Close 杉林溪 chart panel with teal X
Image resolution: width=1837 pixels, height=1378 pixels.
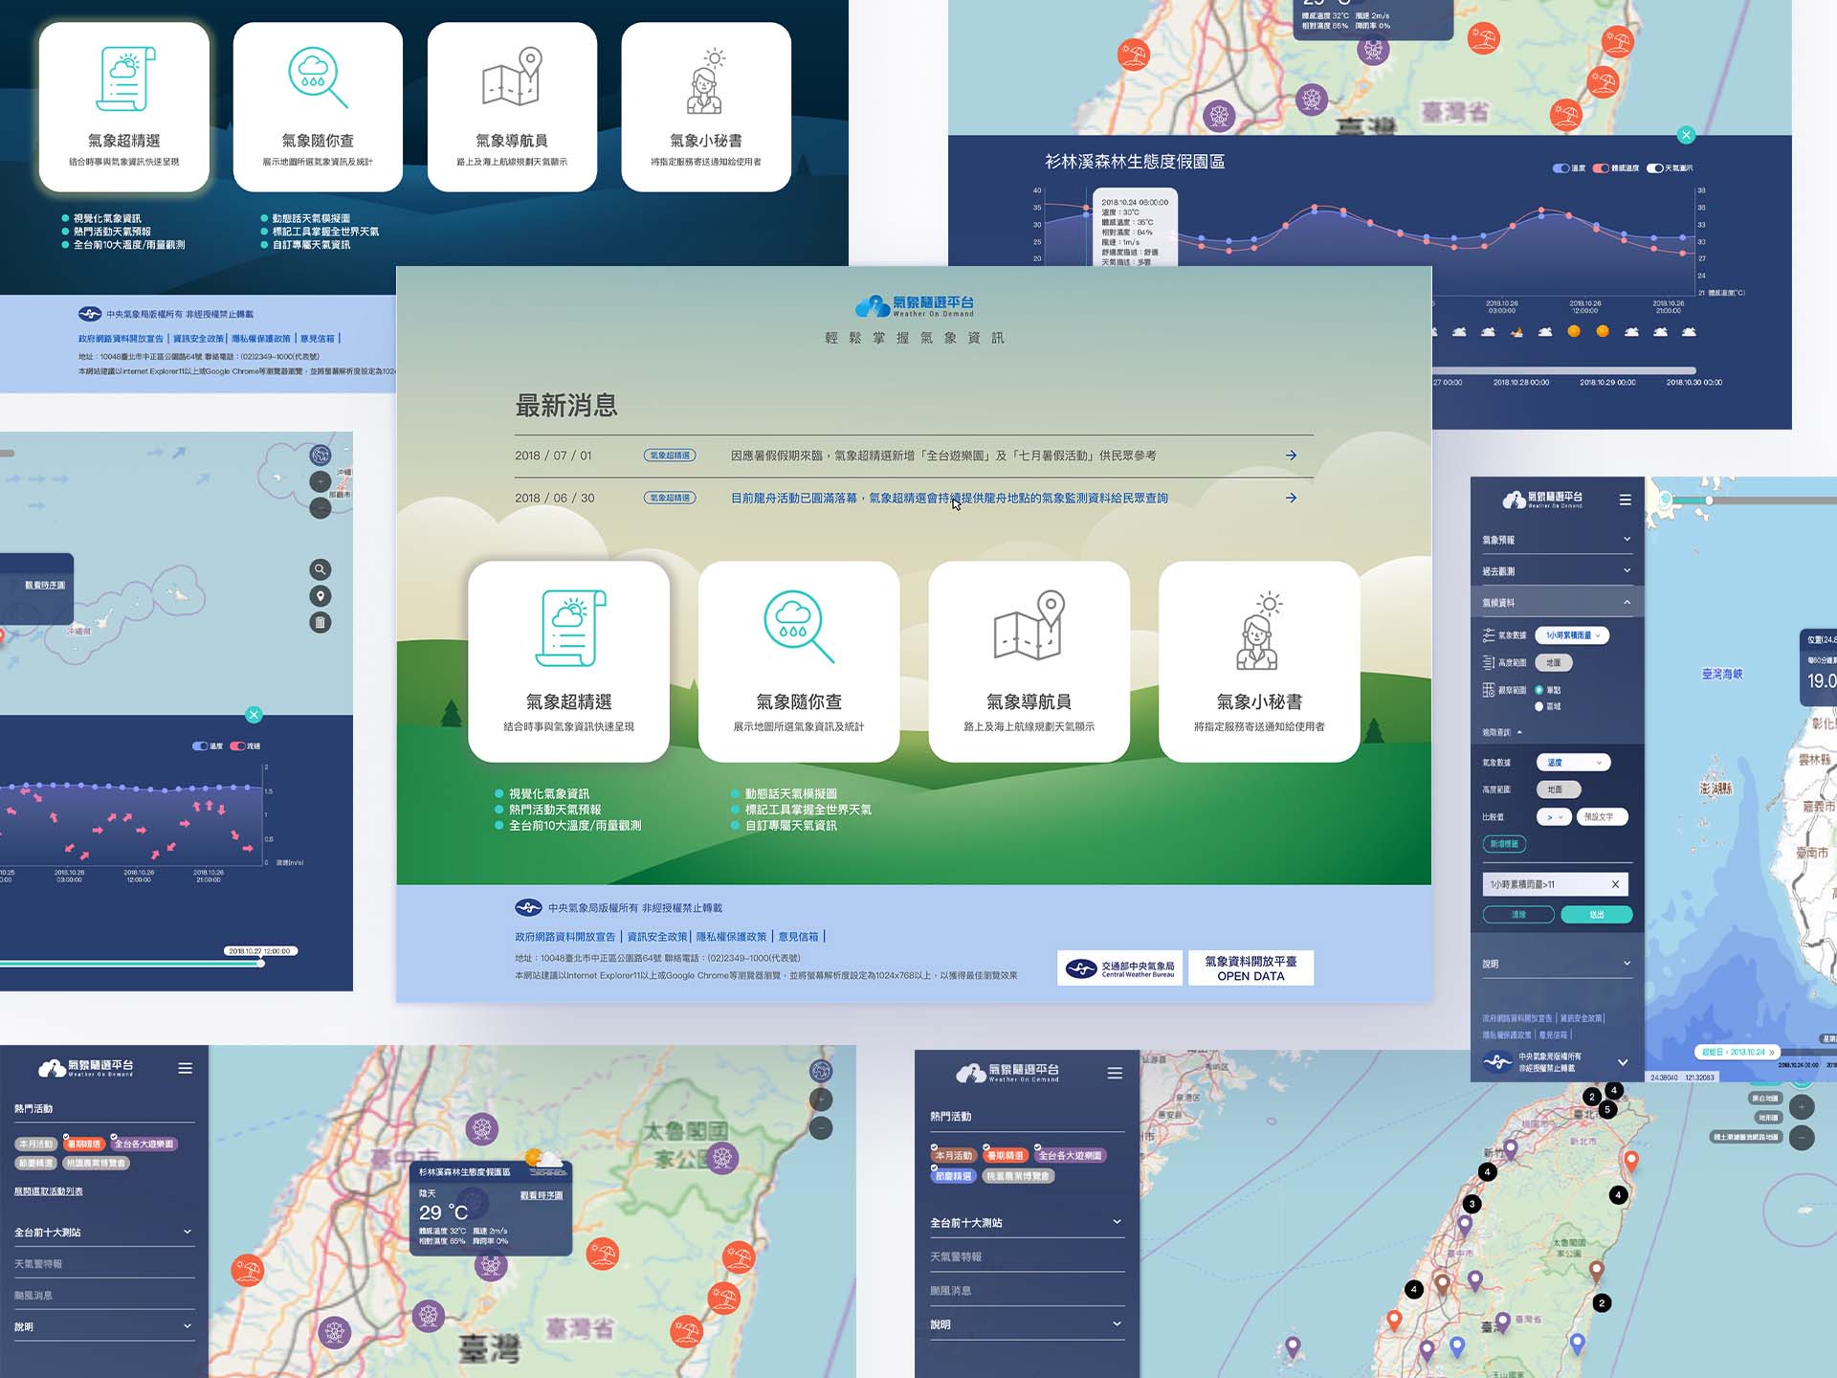coord(1687,135)
